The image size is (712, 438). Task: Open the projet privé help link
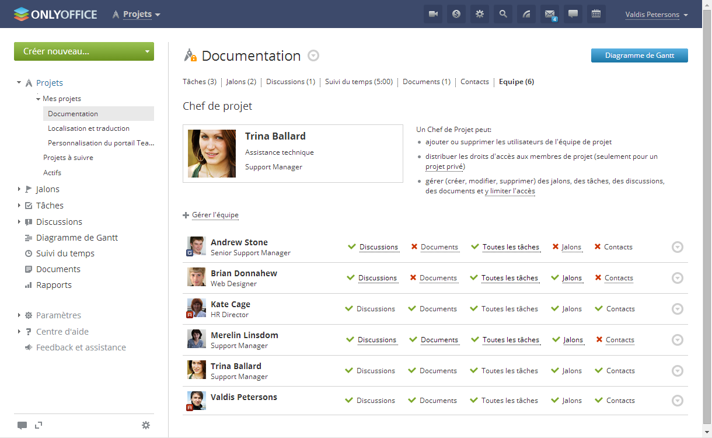tap(445, 167)
